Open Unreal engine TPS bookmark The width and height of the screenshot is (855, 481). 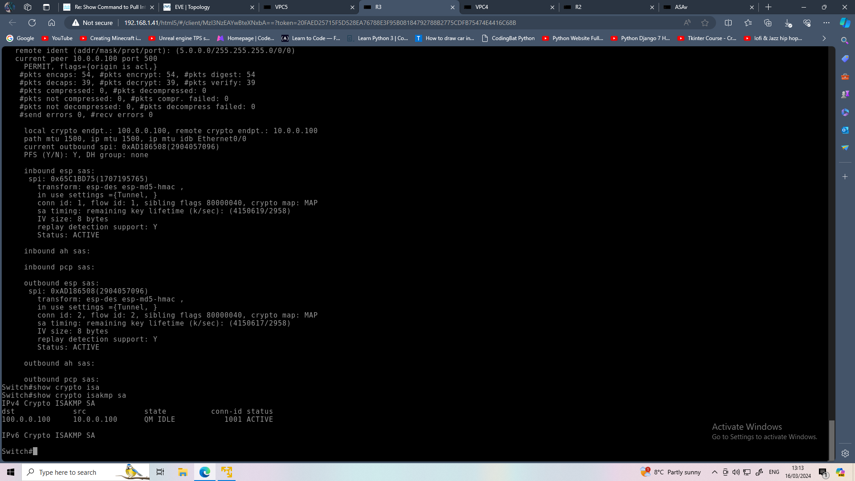coord(179,38)
